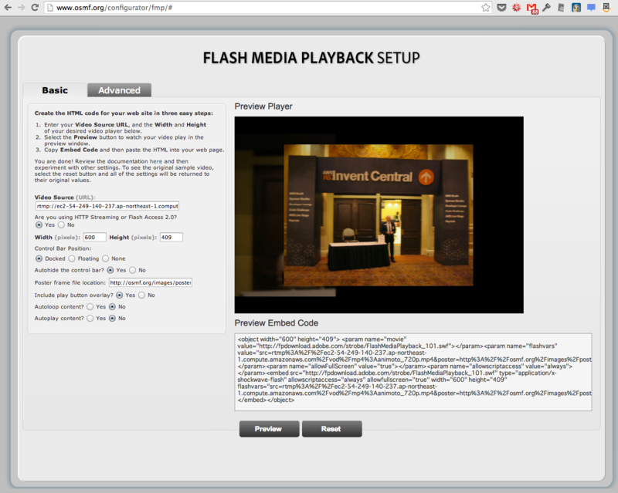Bookmark this page with the star icon

point(486,8)
